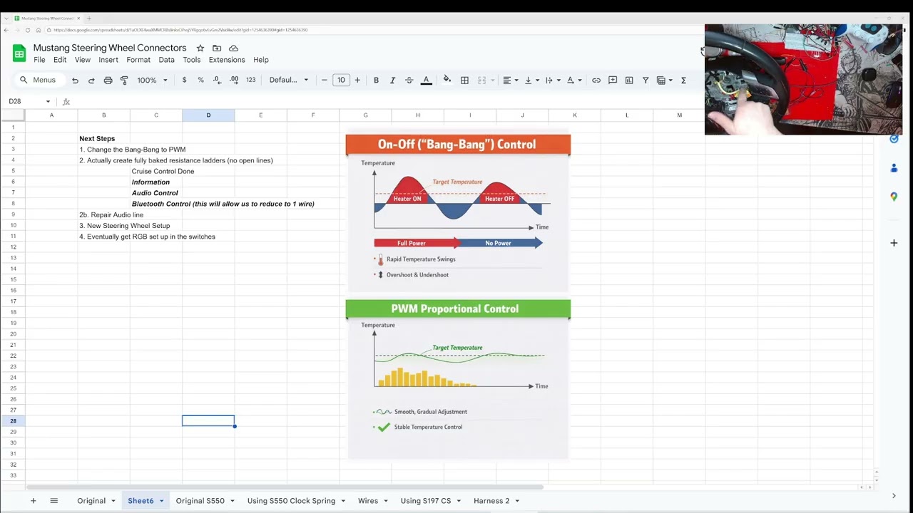Open vertical align dropdown

pos(531,81)
